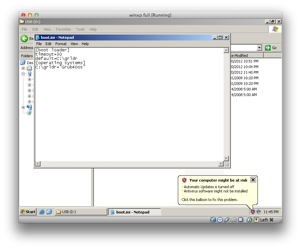Click the 'default=C:\grldr' line in Notepad
This screenshot has width=301, height=249.
tap(56, 59)
